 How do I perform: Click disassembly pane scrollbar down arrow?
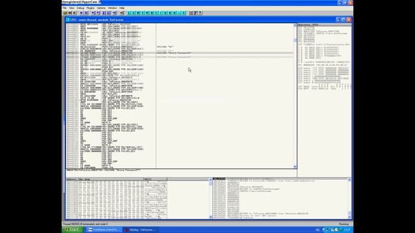(295, 166)
